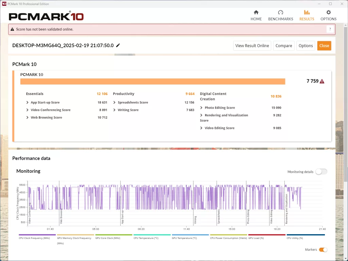The height and width of the screenshot is (261, 348).
Task: Switch to the Results tab
Action: click(307, 16)
